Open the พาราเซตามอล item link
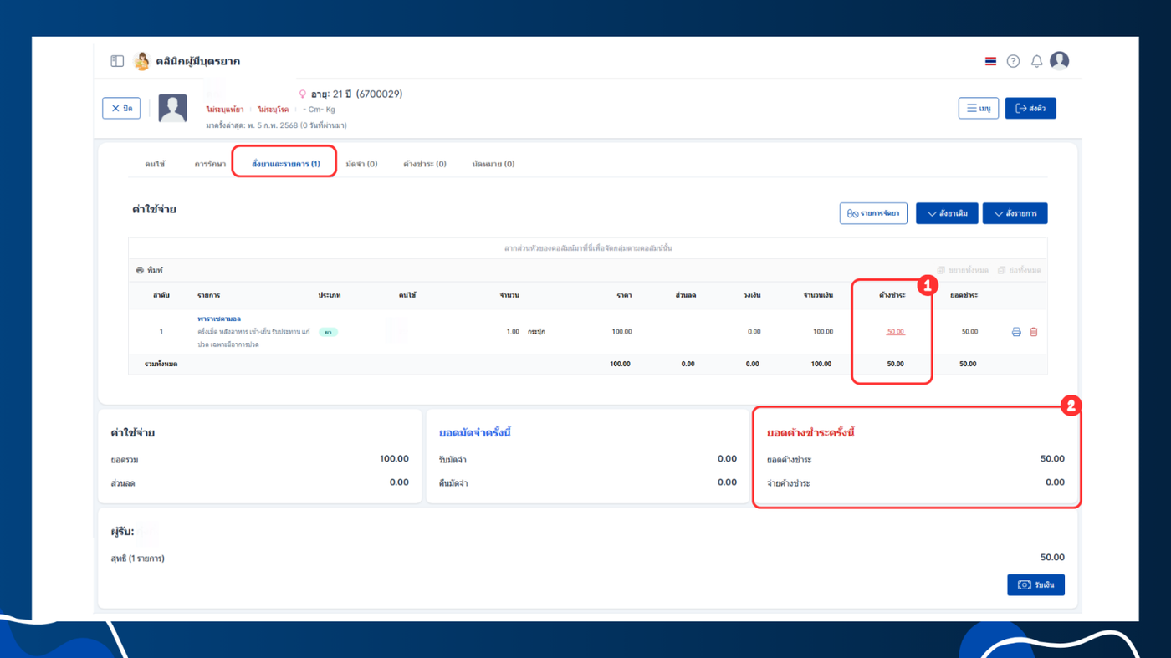 coord(219,319)
